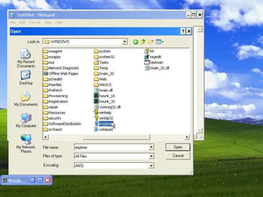Select Offline Web Pages folder

click(61, 74)
